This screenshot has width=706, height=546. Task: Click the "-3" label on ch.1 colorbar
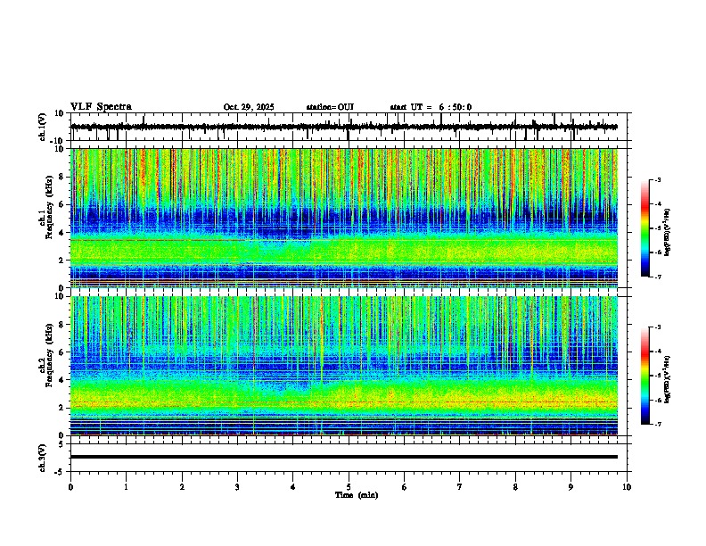coord(657,180)
